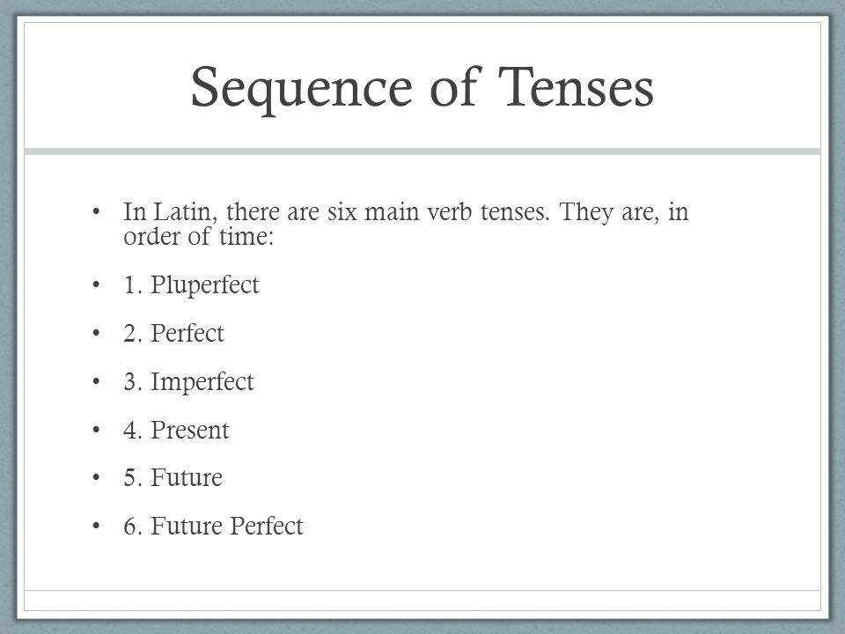This screenshot has height=634, width=845.
Task: Click the word 'Tenses' in the title
Action: (576, 87)
